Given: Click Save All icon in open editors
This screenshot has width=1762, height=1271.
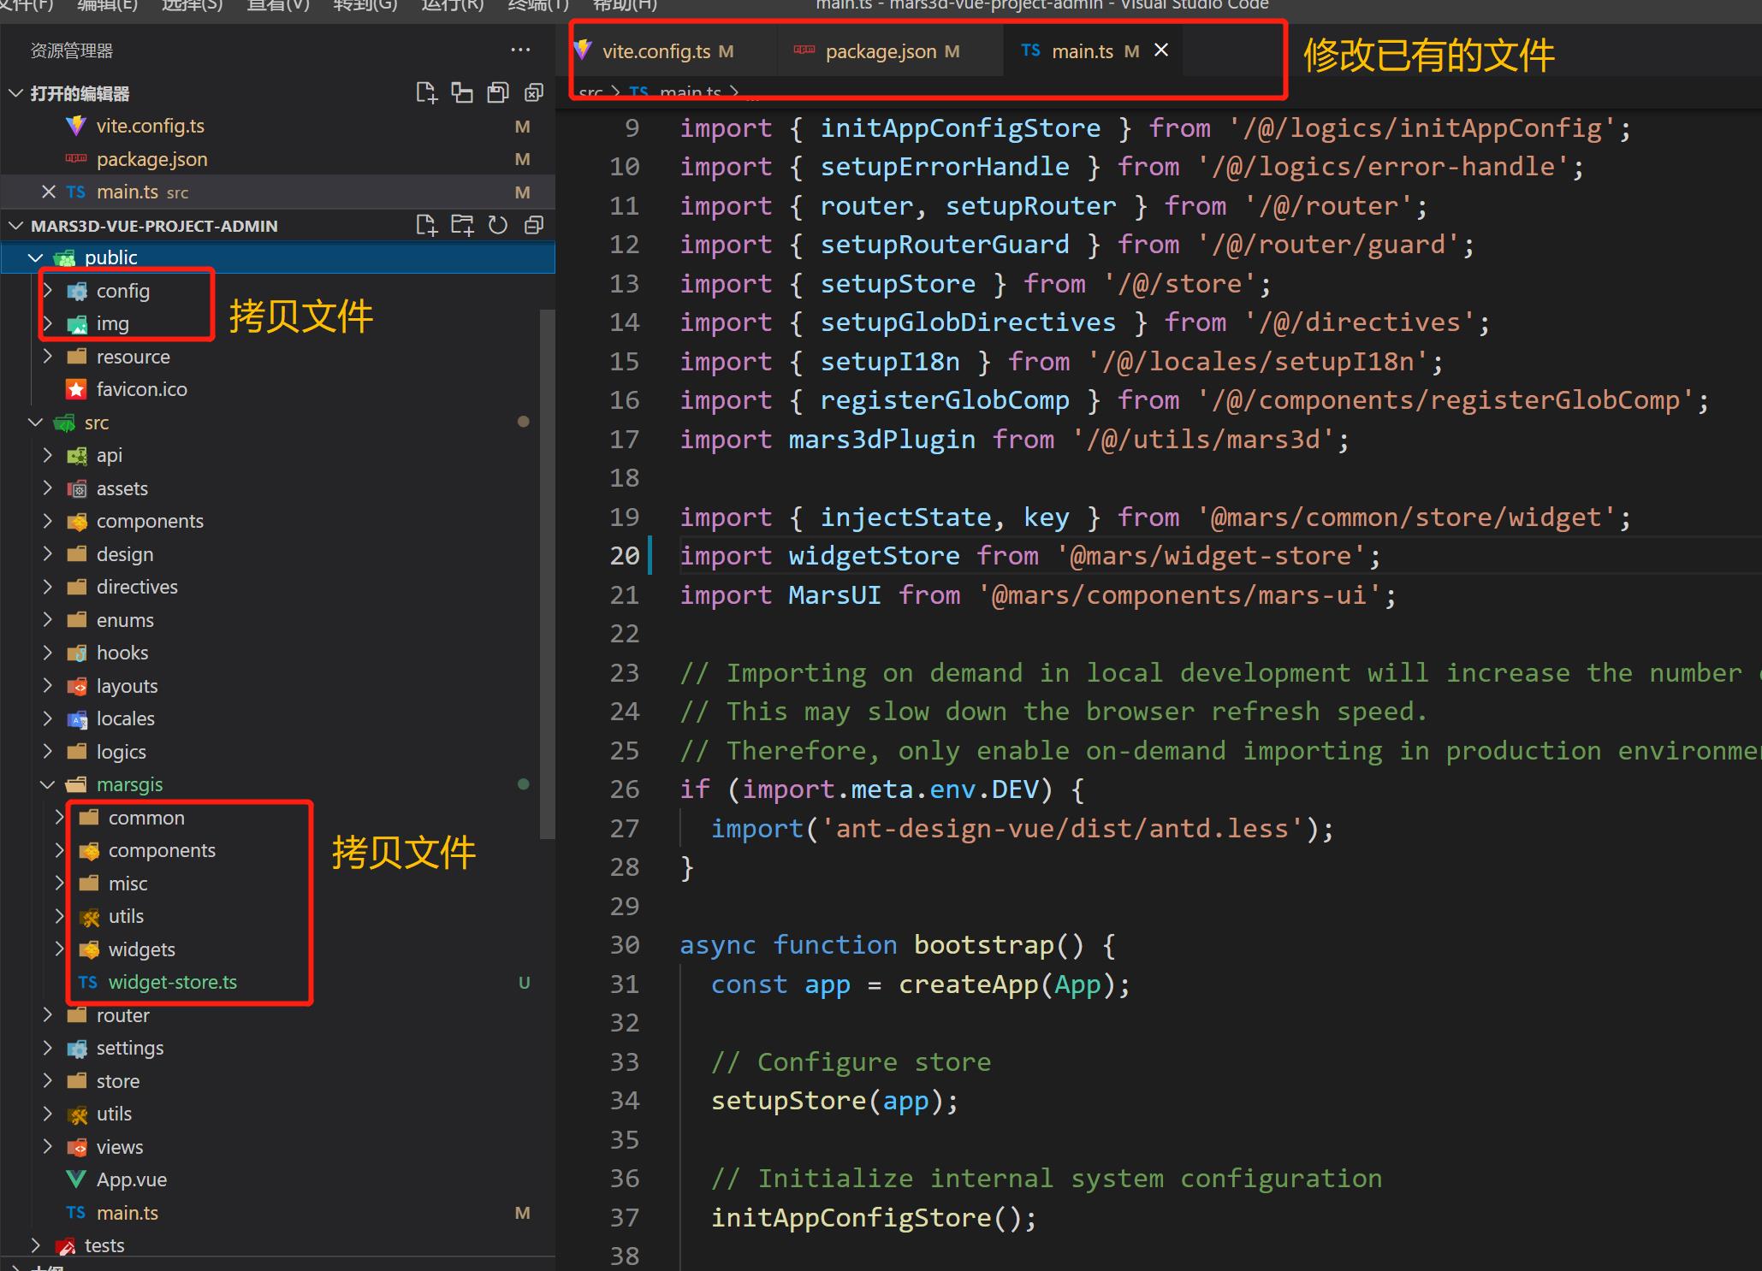Looking at the screenshot, I should point(498,93).
